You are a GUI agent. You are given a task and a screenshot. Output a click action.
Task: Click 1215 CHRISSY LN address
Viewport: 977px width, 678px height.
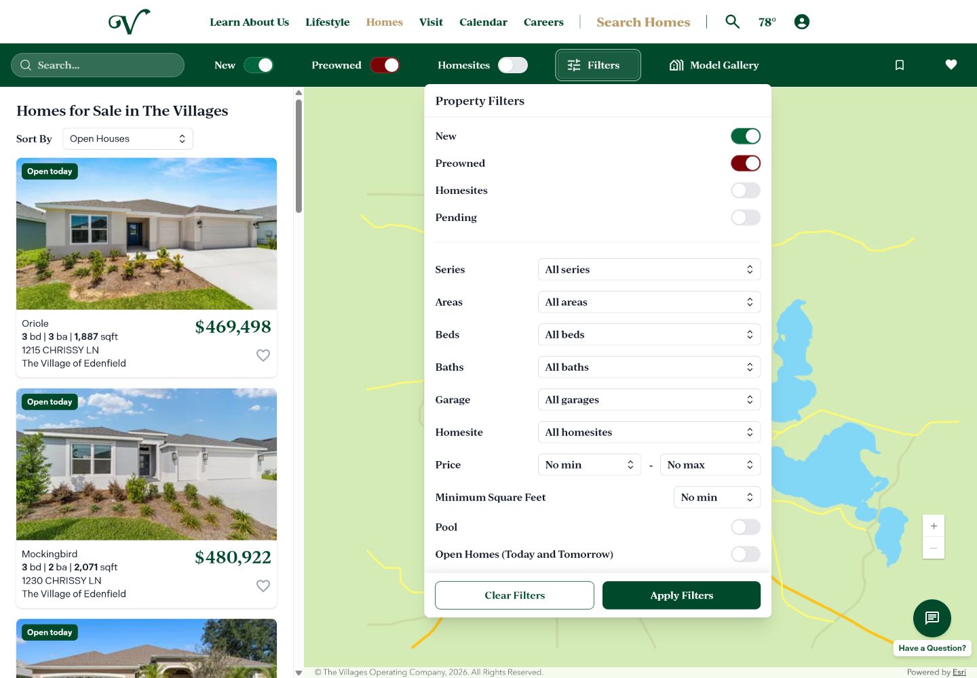(x=60, y=350)
